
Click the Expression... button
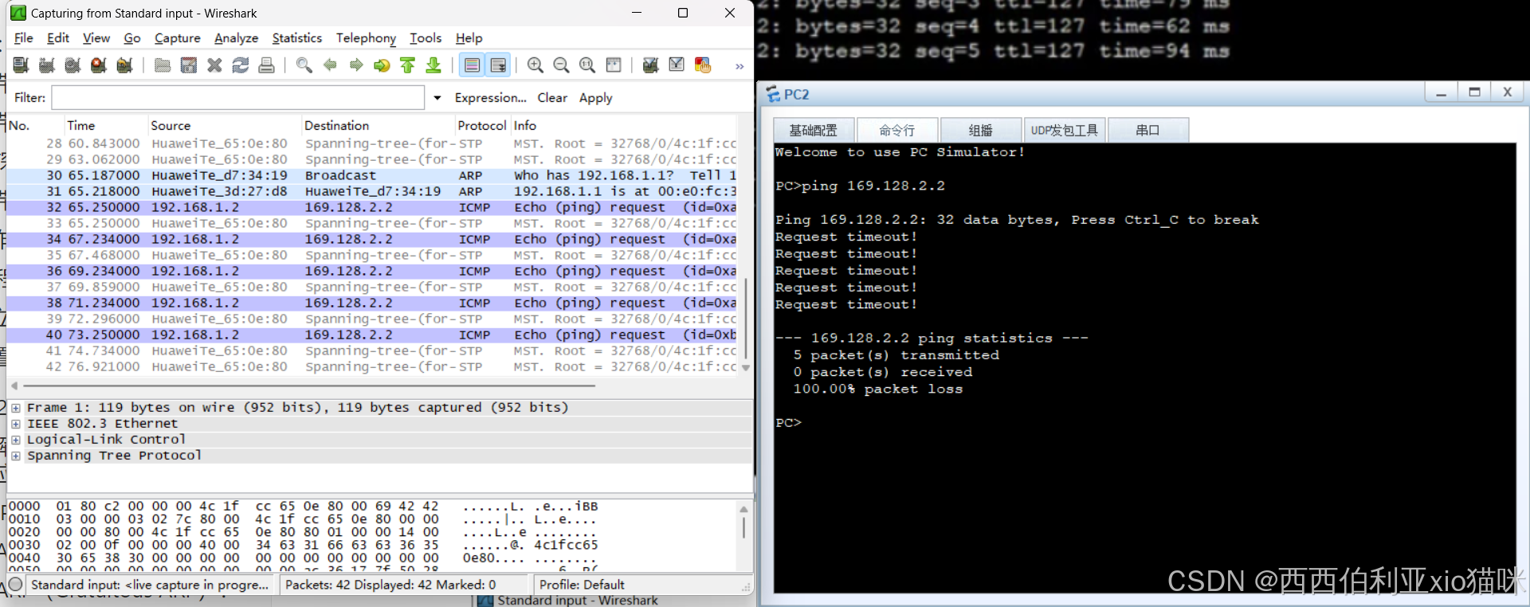491,98
